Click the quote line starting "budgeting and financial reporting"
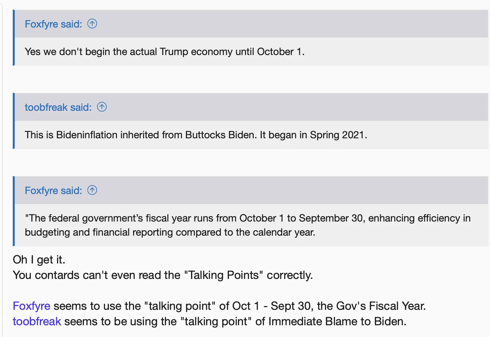 [170, 232]
